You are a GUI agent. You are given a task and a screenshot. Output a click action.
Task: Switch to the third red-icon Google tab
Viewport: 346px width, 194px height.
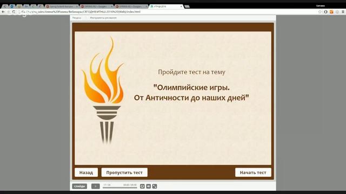(x=131, y=6)
